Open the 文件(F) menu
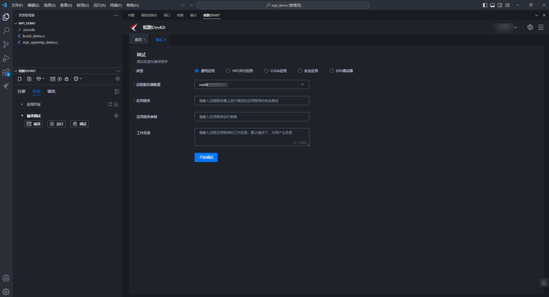Viewport: 549px width, 297px height. pyautogui.click(x=17, y=5)
